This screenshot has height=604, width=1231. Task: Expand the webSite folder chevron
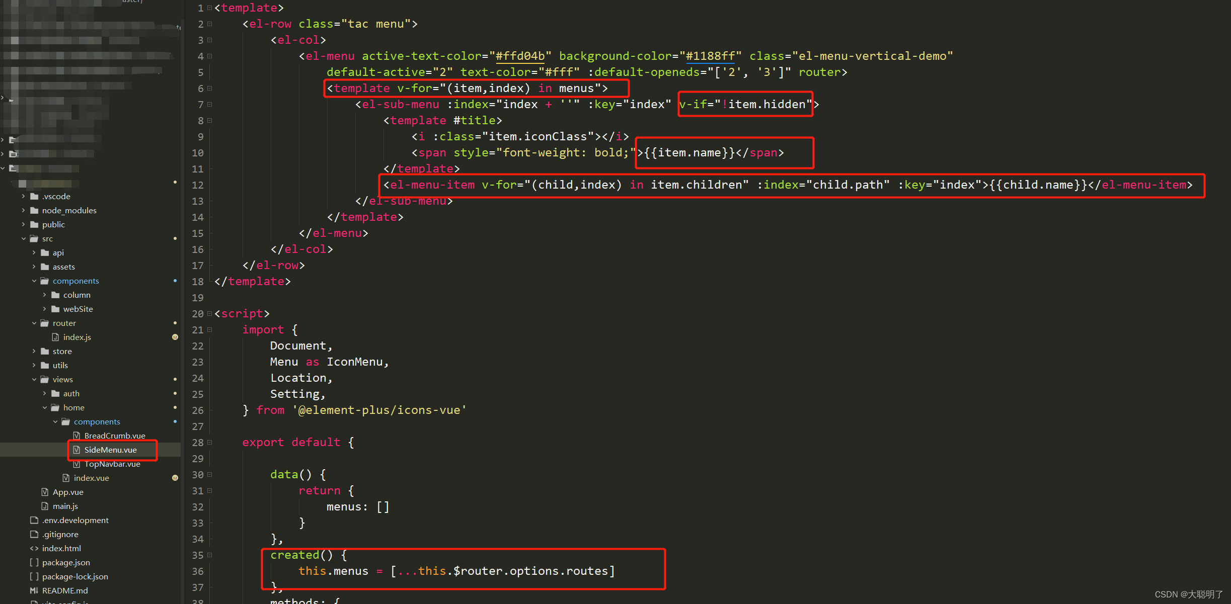pos(44,309)
